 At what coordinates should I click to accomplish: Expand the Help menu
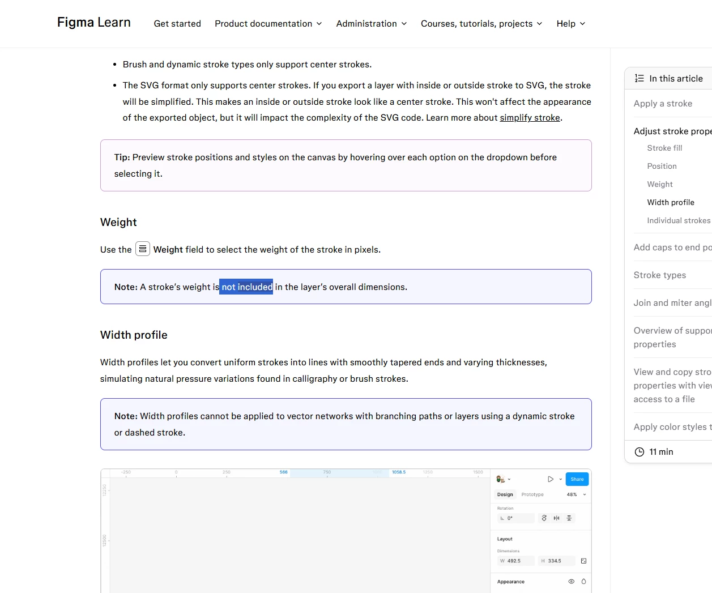point(570,24)
